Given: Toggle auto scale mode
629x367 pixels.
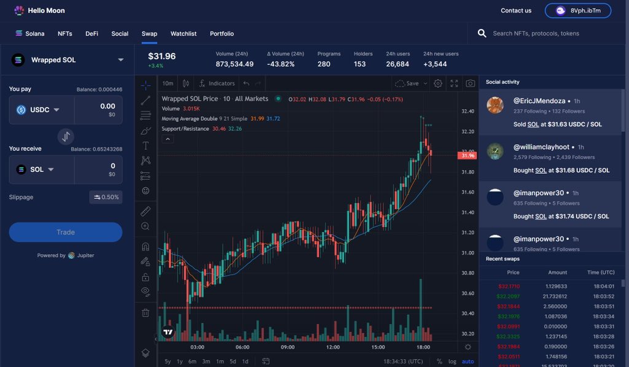Looking at the screenshot, I should pyautogui.click(x=467, y=361).
